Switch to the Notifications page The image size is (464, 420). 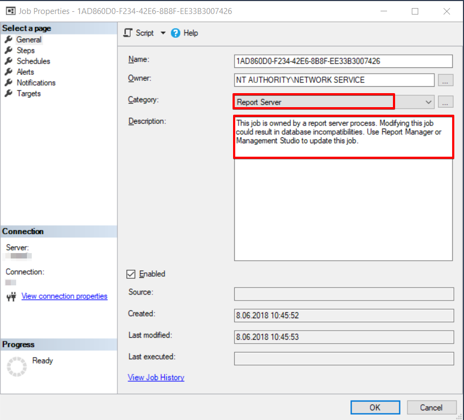click(x=36, y=82)
